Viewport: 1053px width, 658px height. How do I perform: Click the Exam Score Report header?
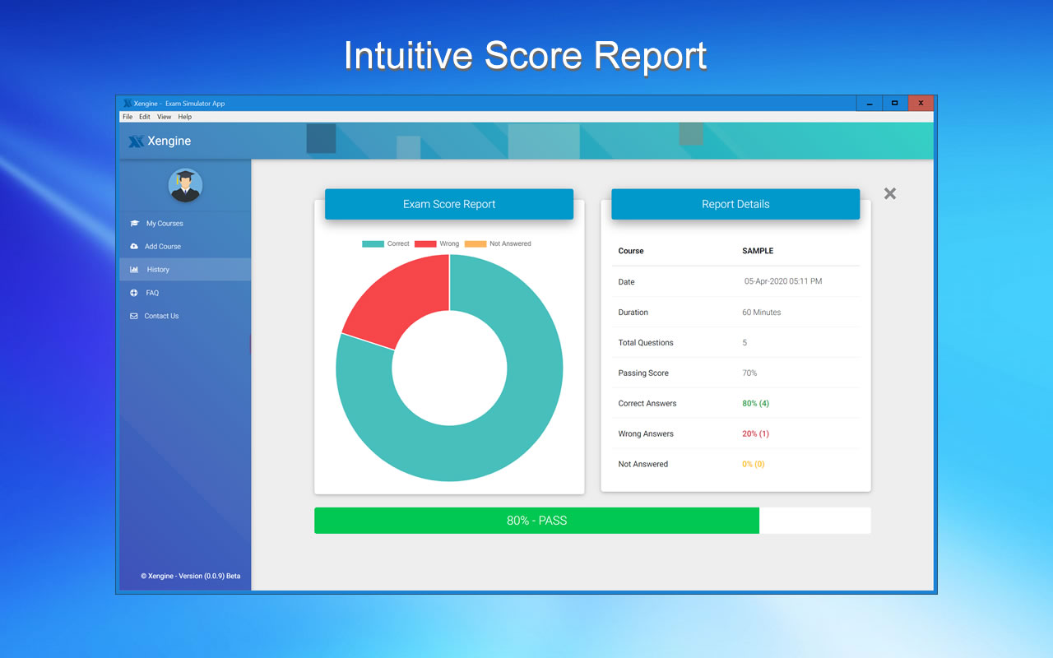pyautogui.click(x=449, y=204)
